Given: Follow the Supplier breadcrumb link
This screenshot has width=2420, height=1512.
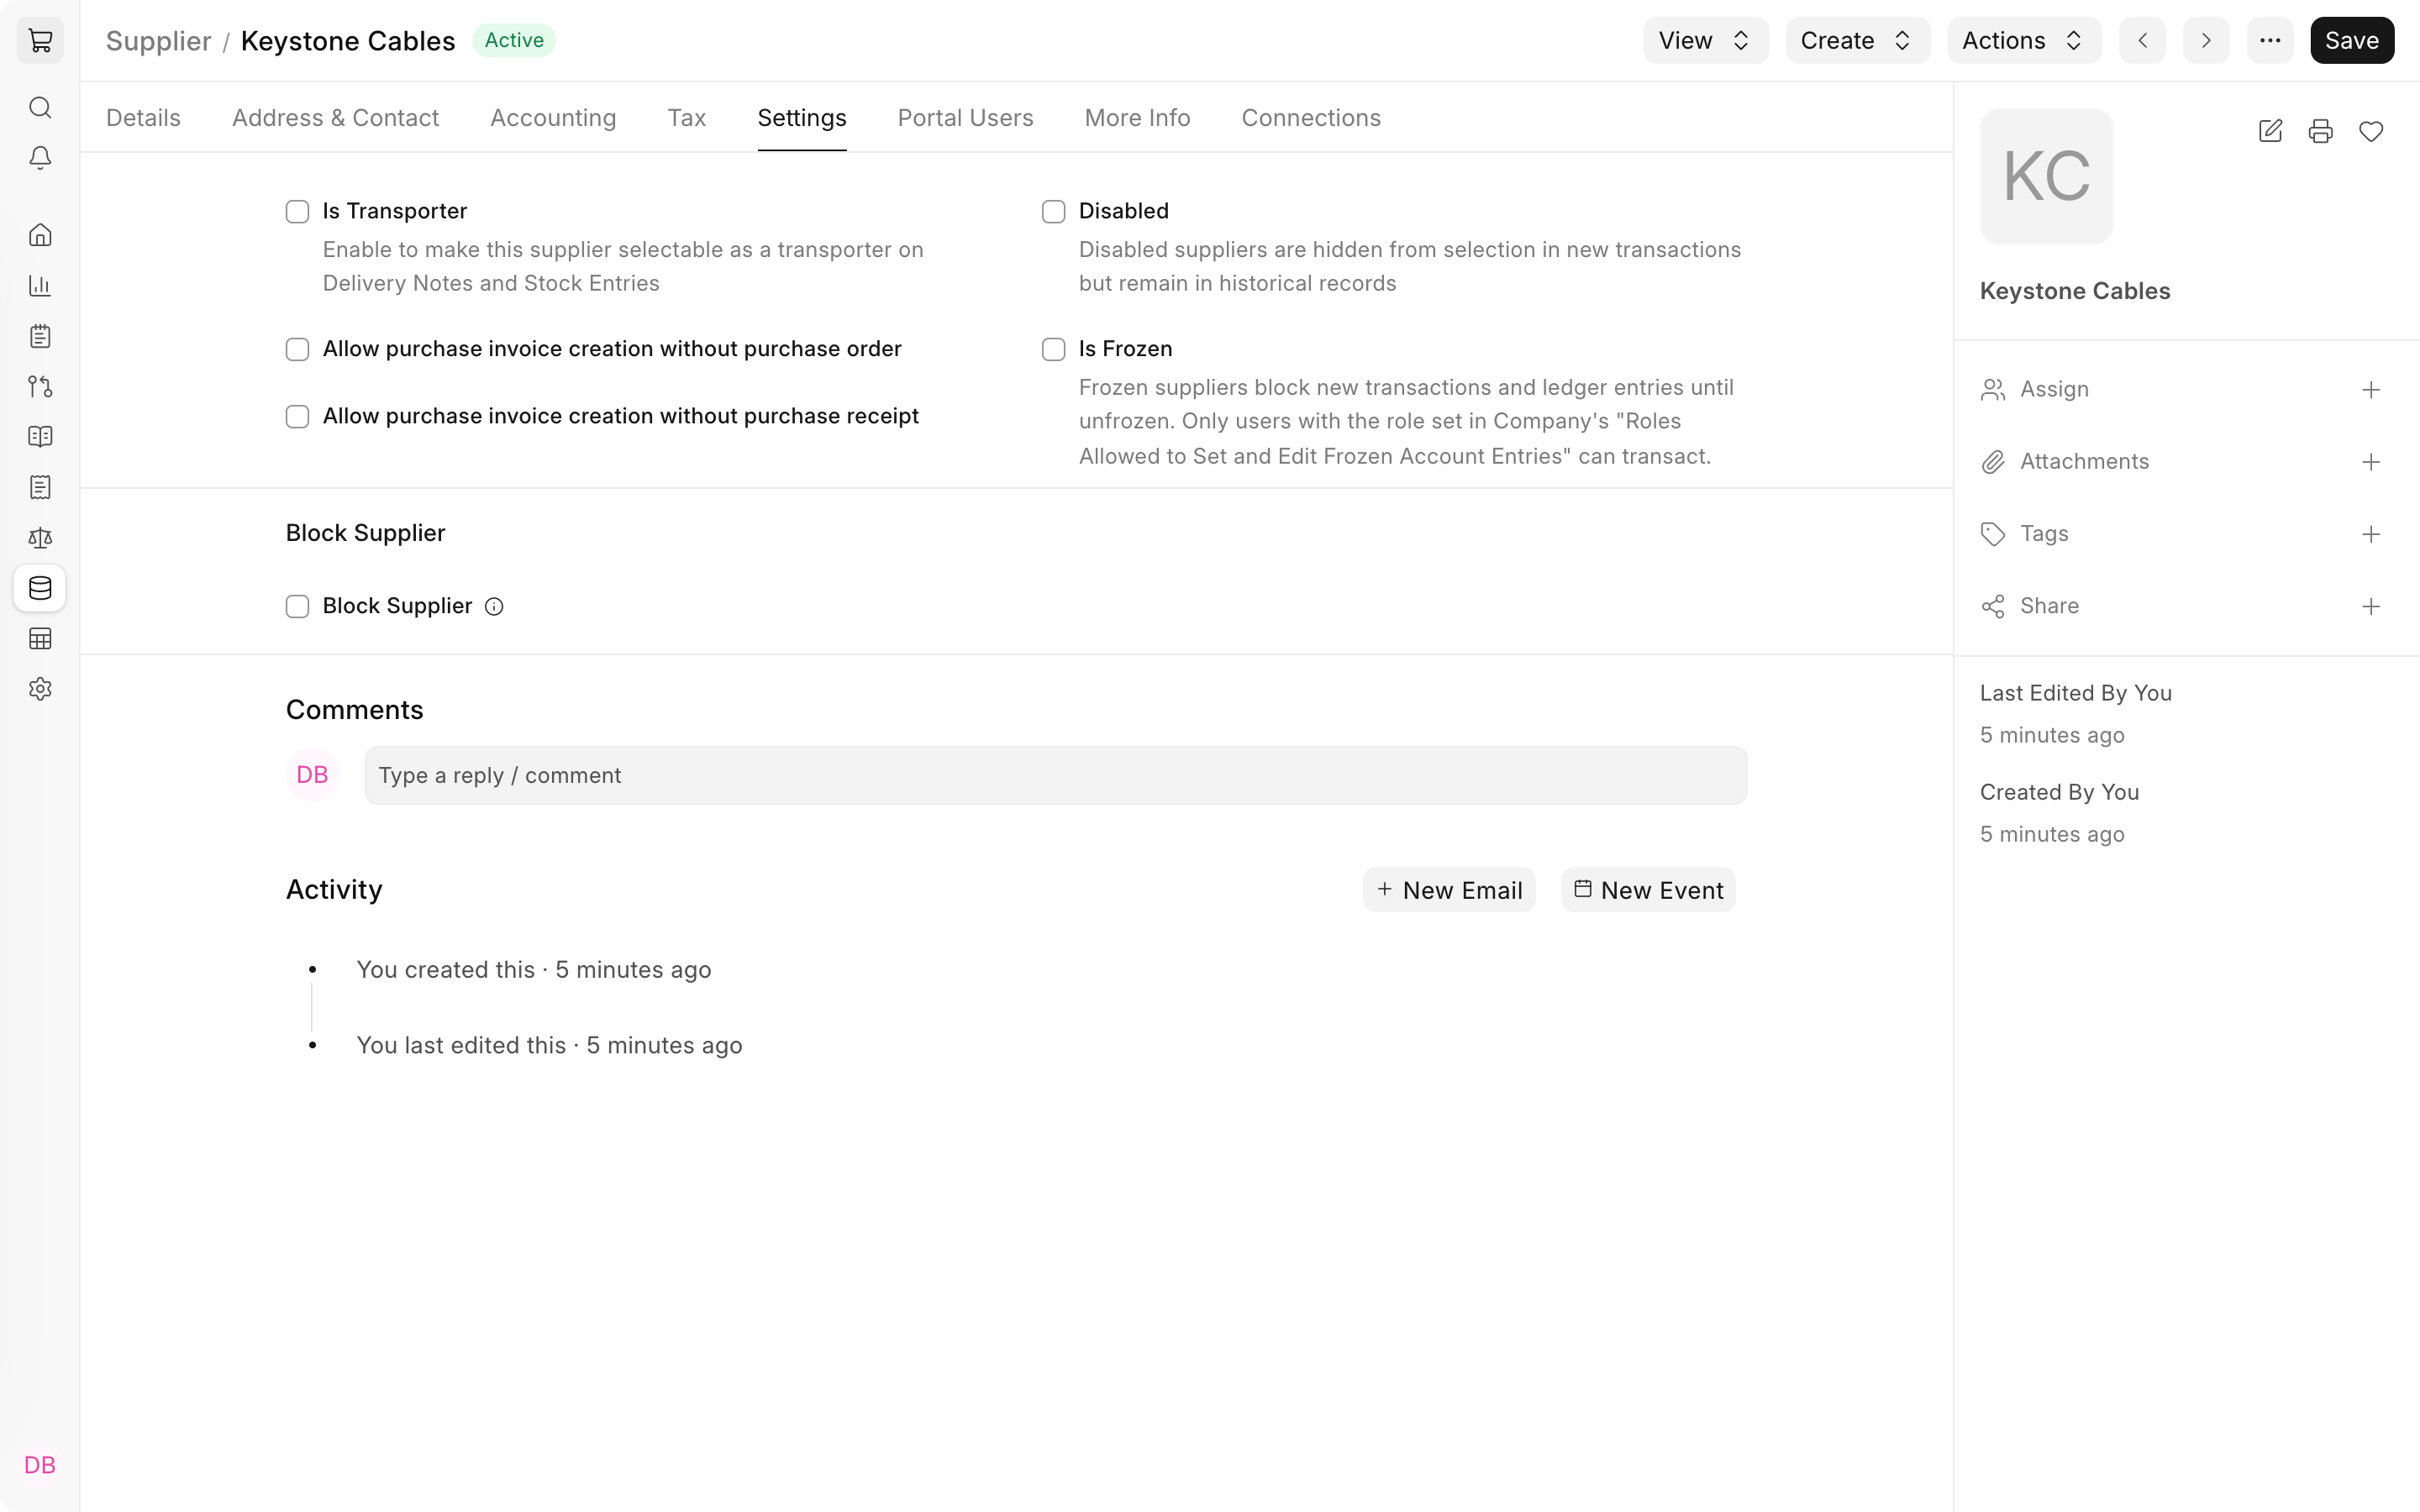Looking at the screenshot, I should 158,41.
